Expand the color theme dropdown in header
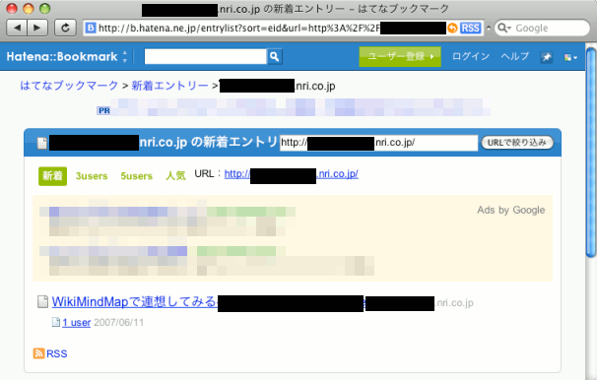 point(570,57)
